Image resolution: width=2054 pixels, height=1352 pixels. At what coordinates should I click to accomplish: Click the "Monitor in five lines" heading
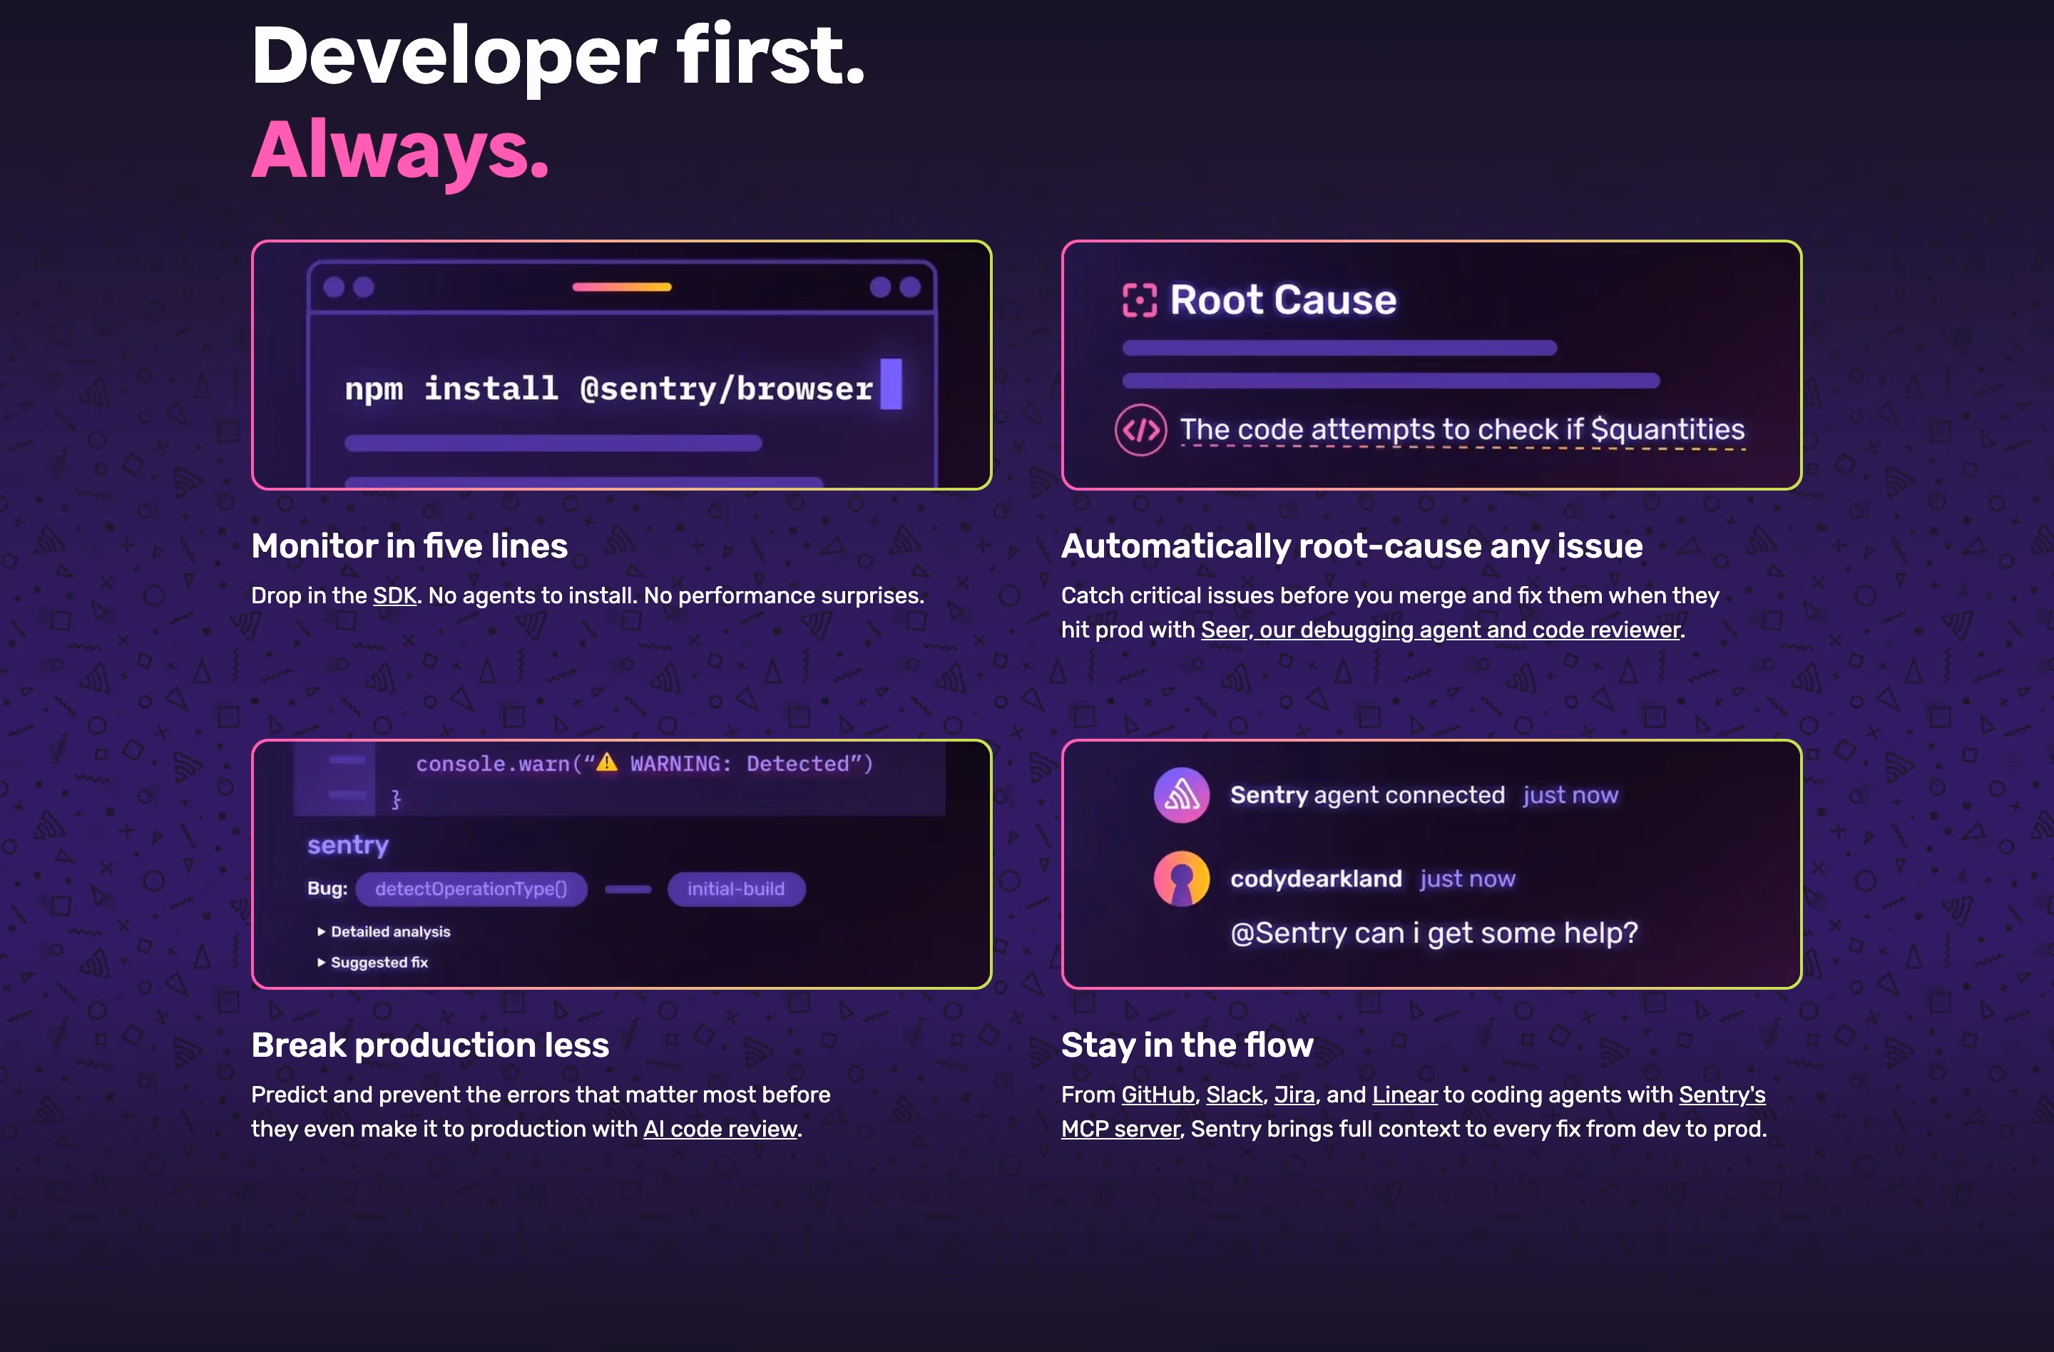409,546
